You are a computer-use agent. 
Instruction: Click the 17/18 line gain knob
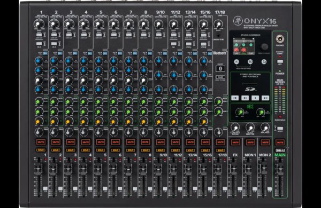pyautogui.click(x=218, y=25)
